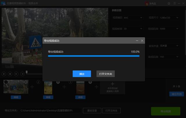Click the plus icon between clips 1 and 2
186x118 pixels.
(32, 87)
